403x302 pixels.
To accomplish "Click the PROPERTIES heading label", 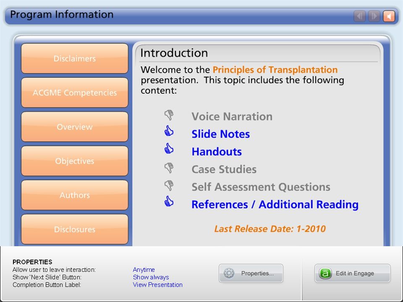I will click(x=32, y=262).
